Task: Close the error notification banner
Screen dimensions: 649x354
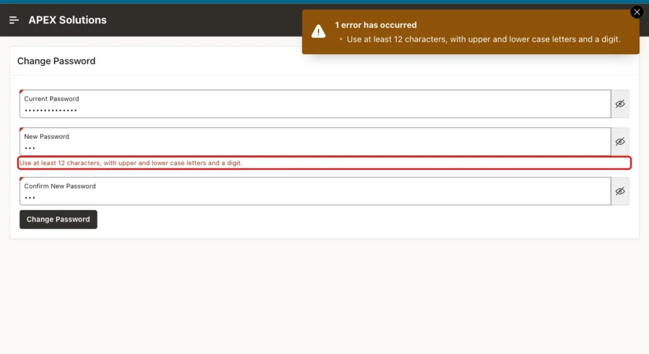Action: tap(637, 12)
